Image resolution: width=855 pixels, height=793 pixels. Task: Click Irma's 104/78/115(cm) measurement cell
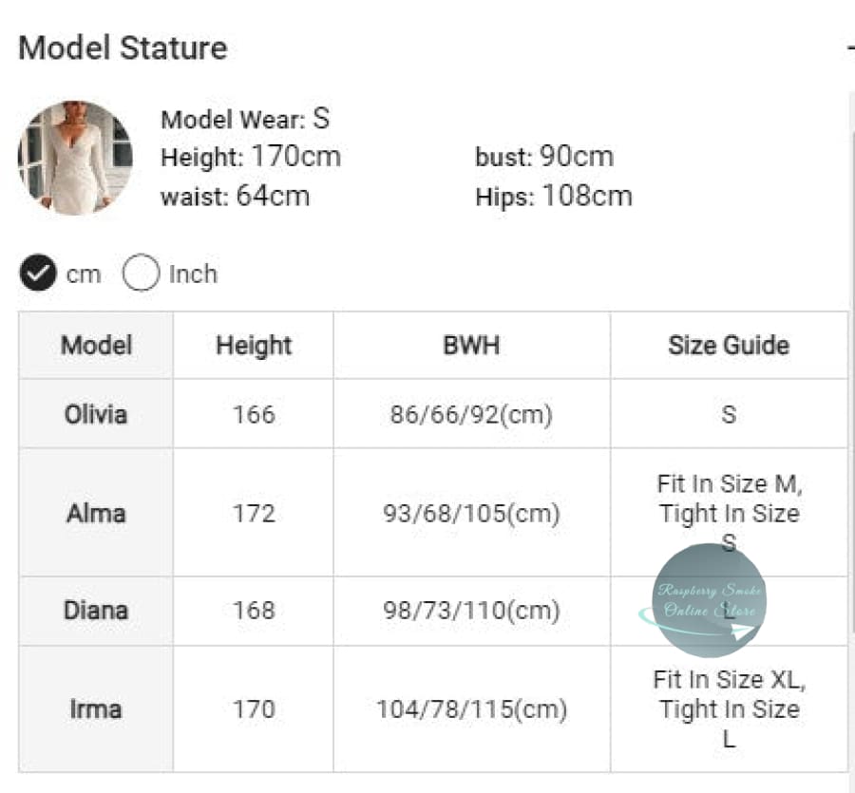(x=471, y=708)
